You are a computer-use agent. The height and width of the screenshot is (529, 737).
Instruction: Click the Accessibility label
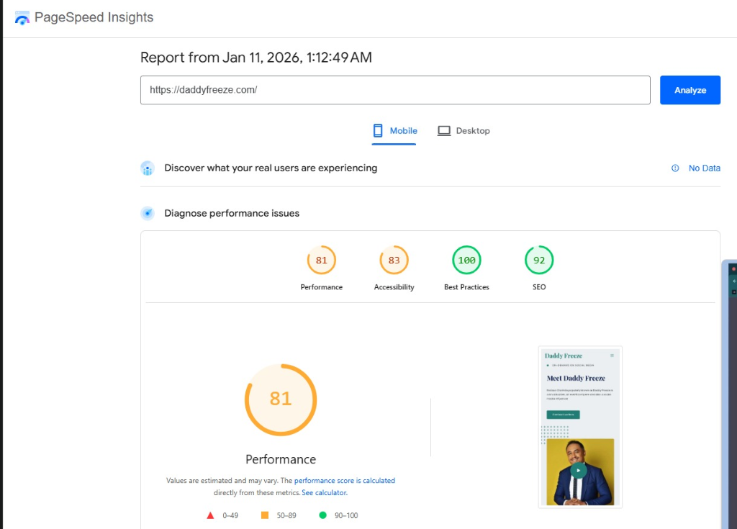tap(394, 287)
